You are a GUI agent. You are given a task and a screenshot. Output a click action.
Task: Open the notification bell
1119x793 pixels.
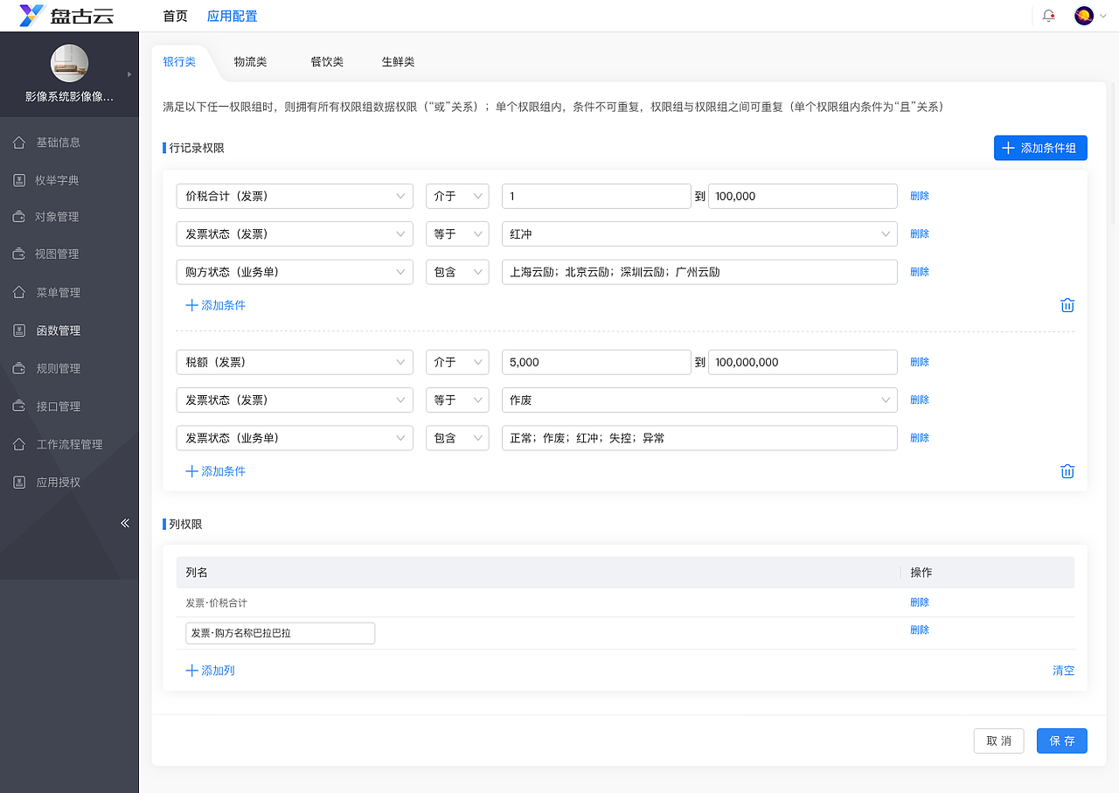click(1048, 16)
